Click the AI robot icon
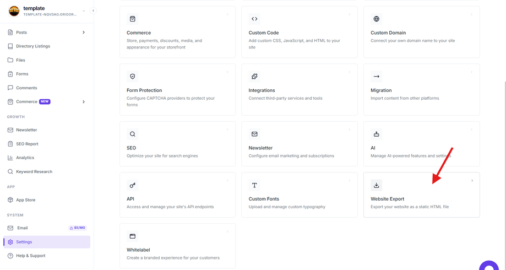 coord(376,134)
